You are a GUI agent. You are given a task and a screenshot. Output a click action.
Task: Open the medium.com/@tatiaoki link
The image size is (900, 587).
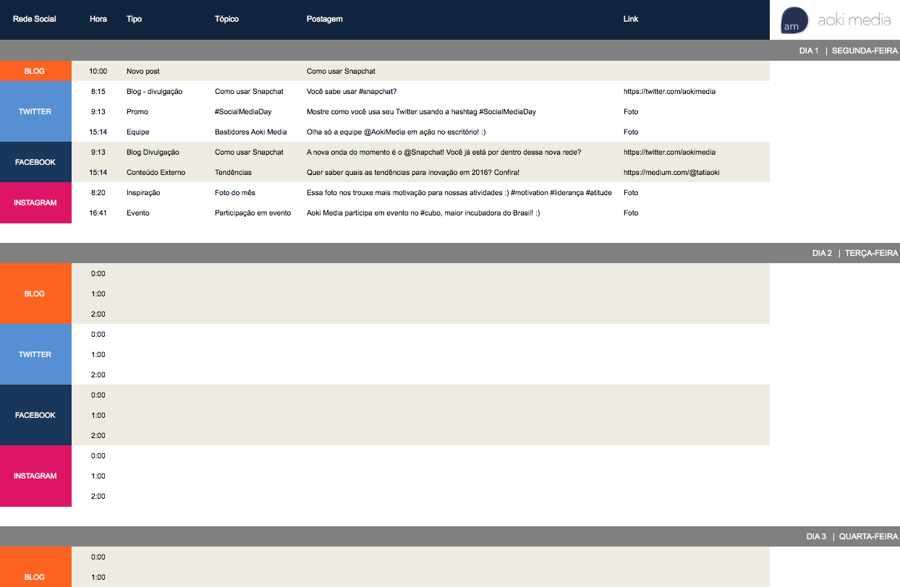671,173
